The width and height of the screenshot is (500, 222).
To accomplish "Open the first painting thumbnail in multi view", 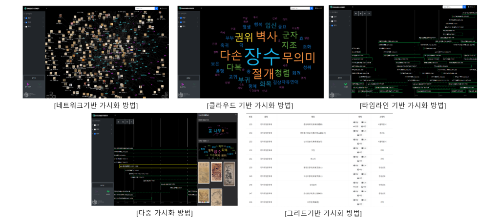I will point(203,172).
